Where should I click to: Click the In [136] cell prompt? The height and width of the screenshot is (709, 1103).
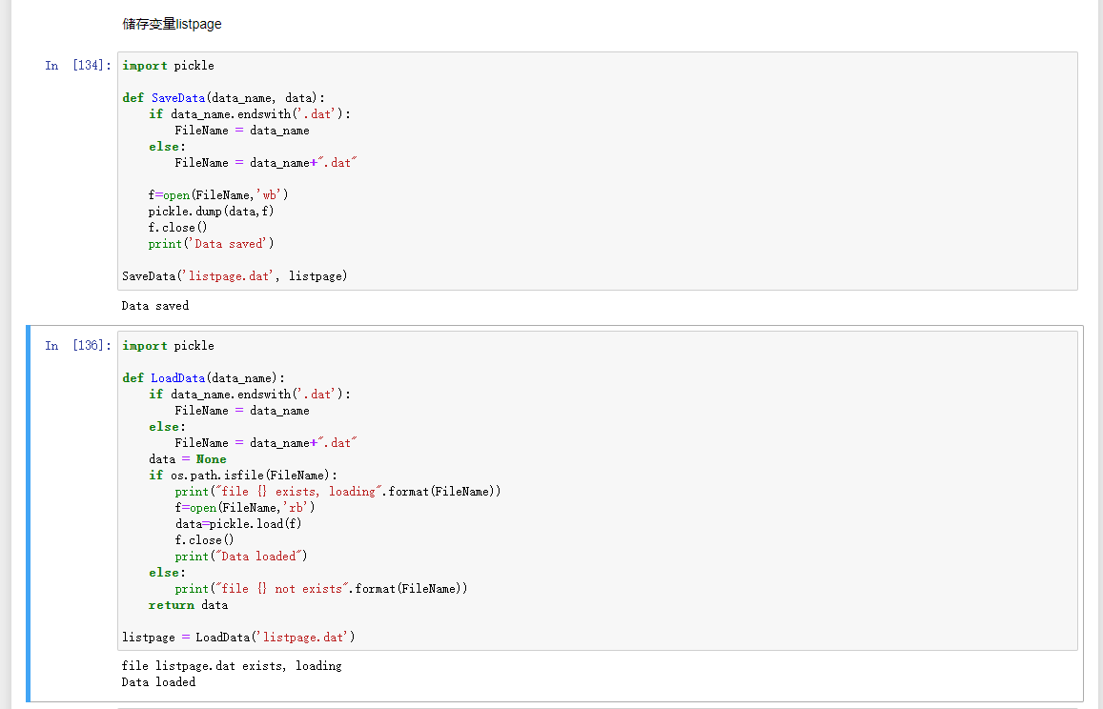coord(78,346)
